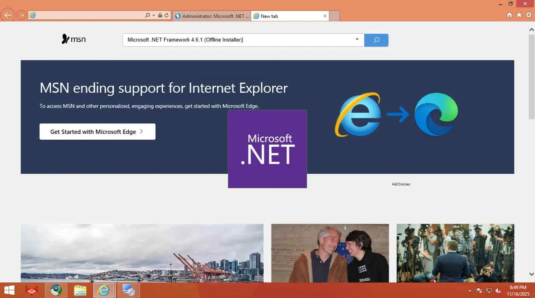Viewport: 535px width, 298px height.
Task: Show hidden system tray icons arrow
Action: [469, 291]
